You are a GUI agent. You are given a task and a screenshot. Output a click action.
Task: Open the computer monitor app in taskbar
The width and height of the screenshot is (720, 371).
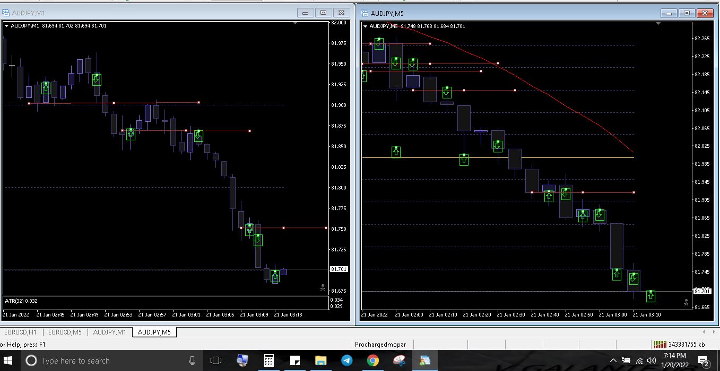point(242,360)
